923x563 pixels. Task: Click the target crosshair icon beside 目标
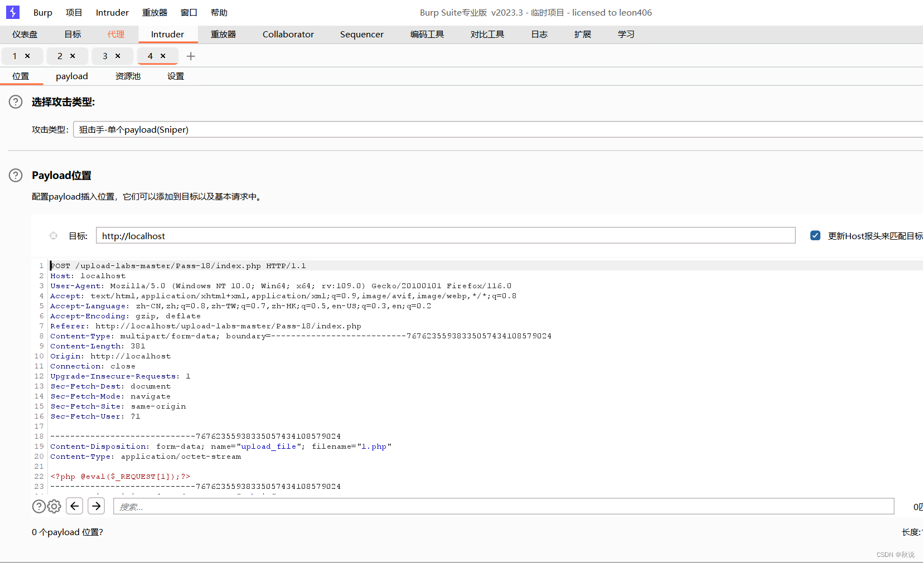54,236
